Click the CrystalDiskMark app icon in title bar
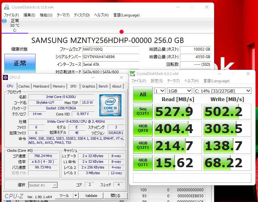This screenshot has height=202, width=258. [132, 74]
